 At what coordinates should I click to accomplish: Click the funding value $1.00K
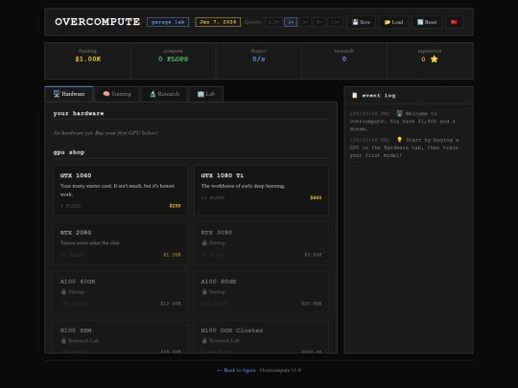[88, 59]
